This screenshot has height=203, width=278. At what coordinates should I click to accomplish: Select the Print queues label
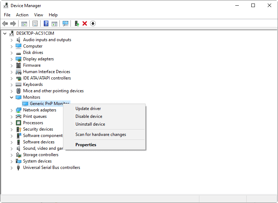[35, 116]
